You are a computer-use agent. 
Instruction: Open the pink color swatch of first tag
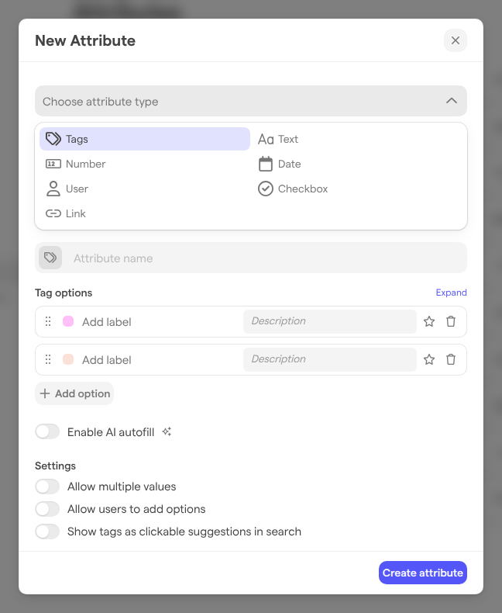pyautogui.click(x=68, y=321)
